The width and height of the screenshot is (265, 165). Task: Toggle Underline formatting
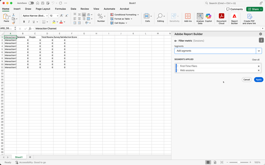tap(34, 22)
